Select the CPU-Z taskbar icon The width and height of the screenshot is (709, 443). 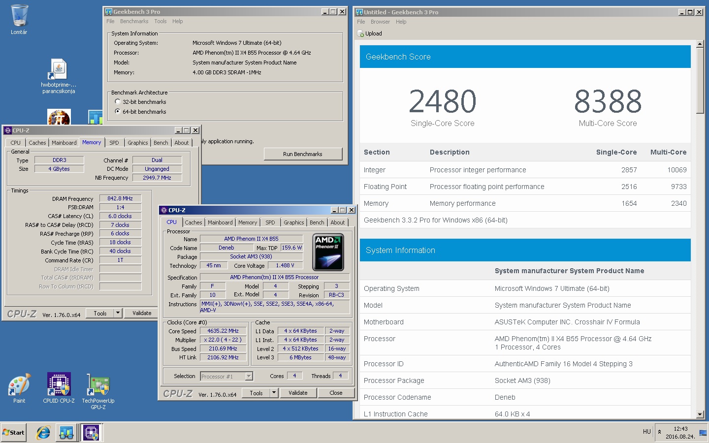point(92,433)
